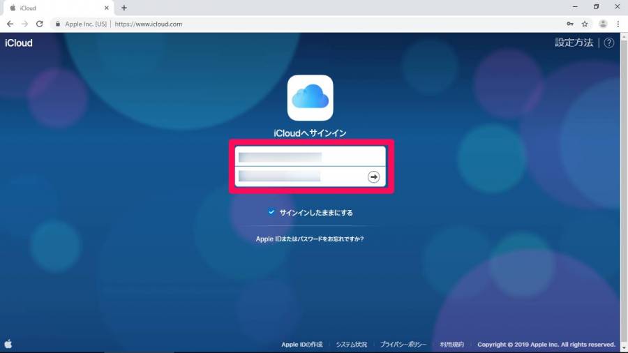Close the browser window

pos(618,7)
